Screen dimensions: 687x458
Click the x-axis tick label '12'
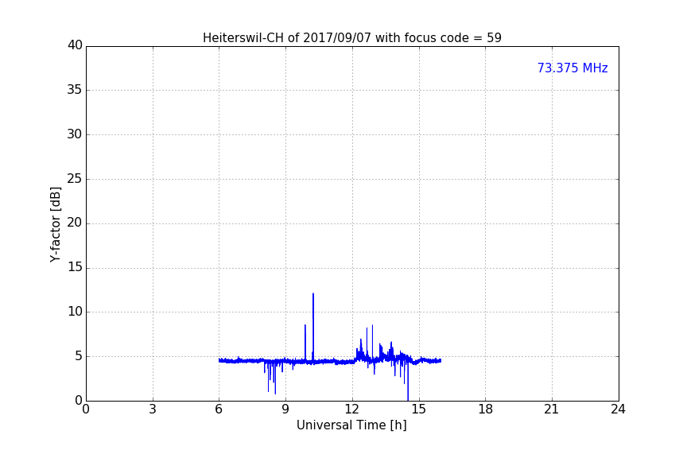pyautogui.click(x=351, y=409)
